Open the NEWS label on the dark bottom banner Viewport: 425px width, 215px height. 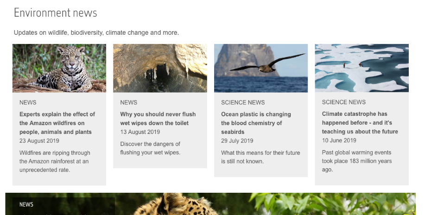[x=26, y=204]
